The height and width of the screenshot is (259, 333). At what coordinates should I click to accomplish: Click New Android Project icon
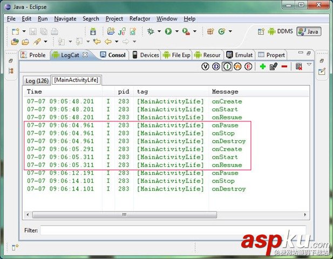[111, 32]
